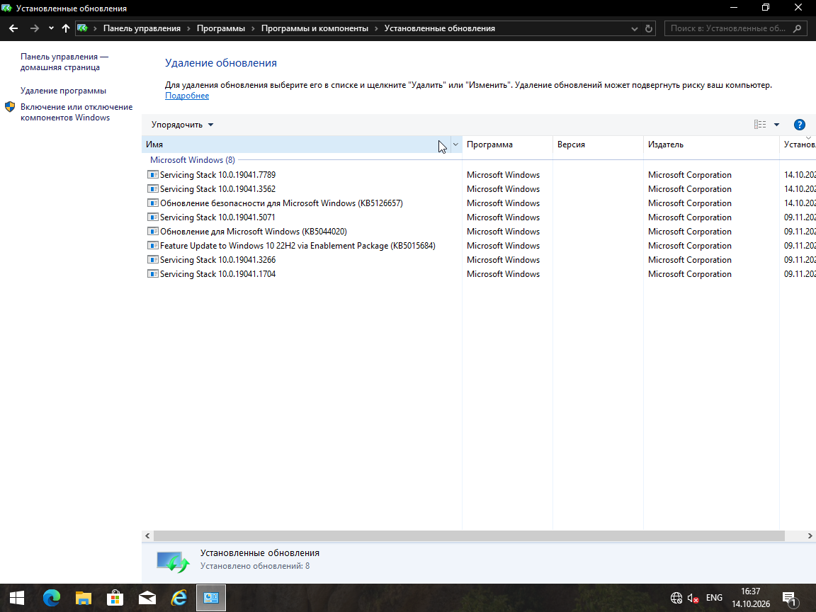Select Feature Update KB5015684 row
Viewport: 816px width, 612px height.
479,246
